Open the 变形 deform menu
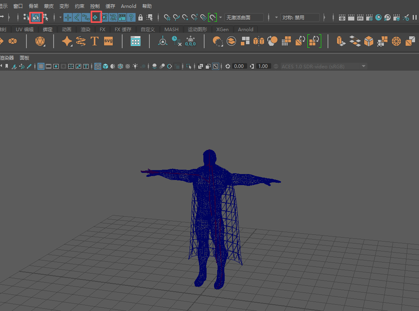Viewport: 419px width, 311px height. (x=64, y=6)
